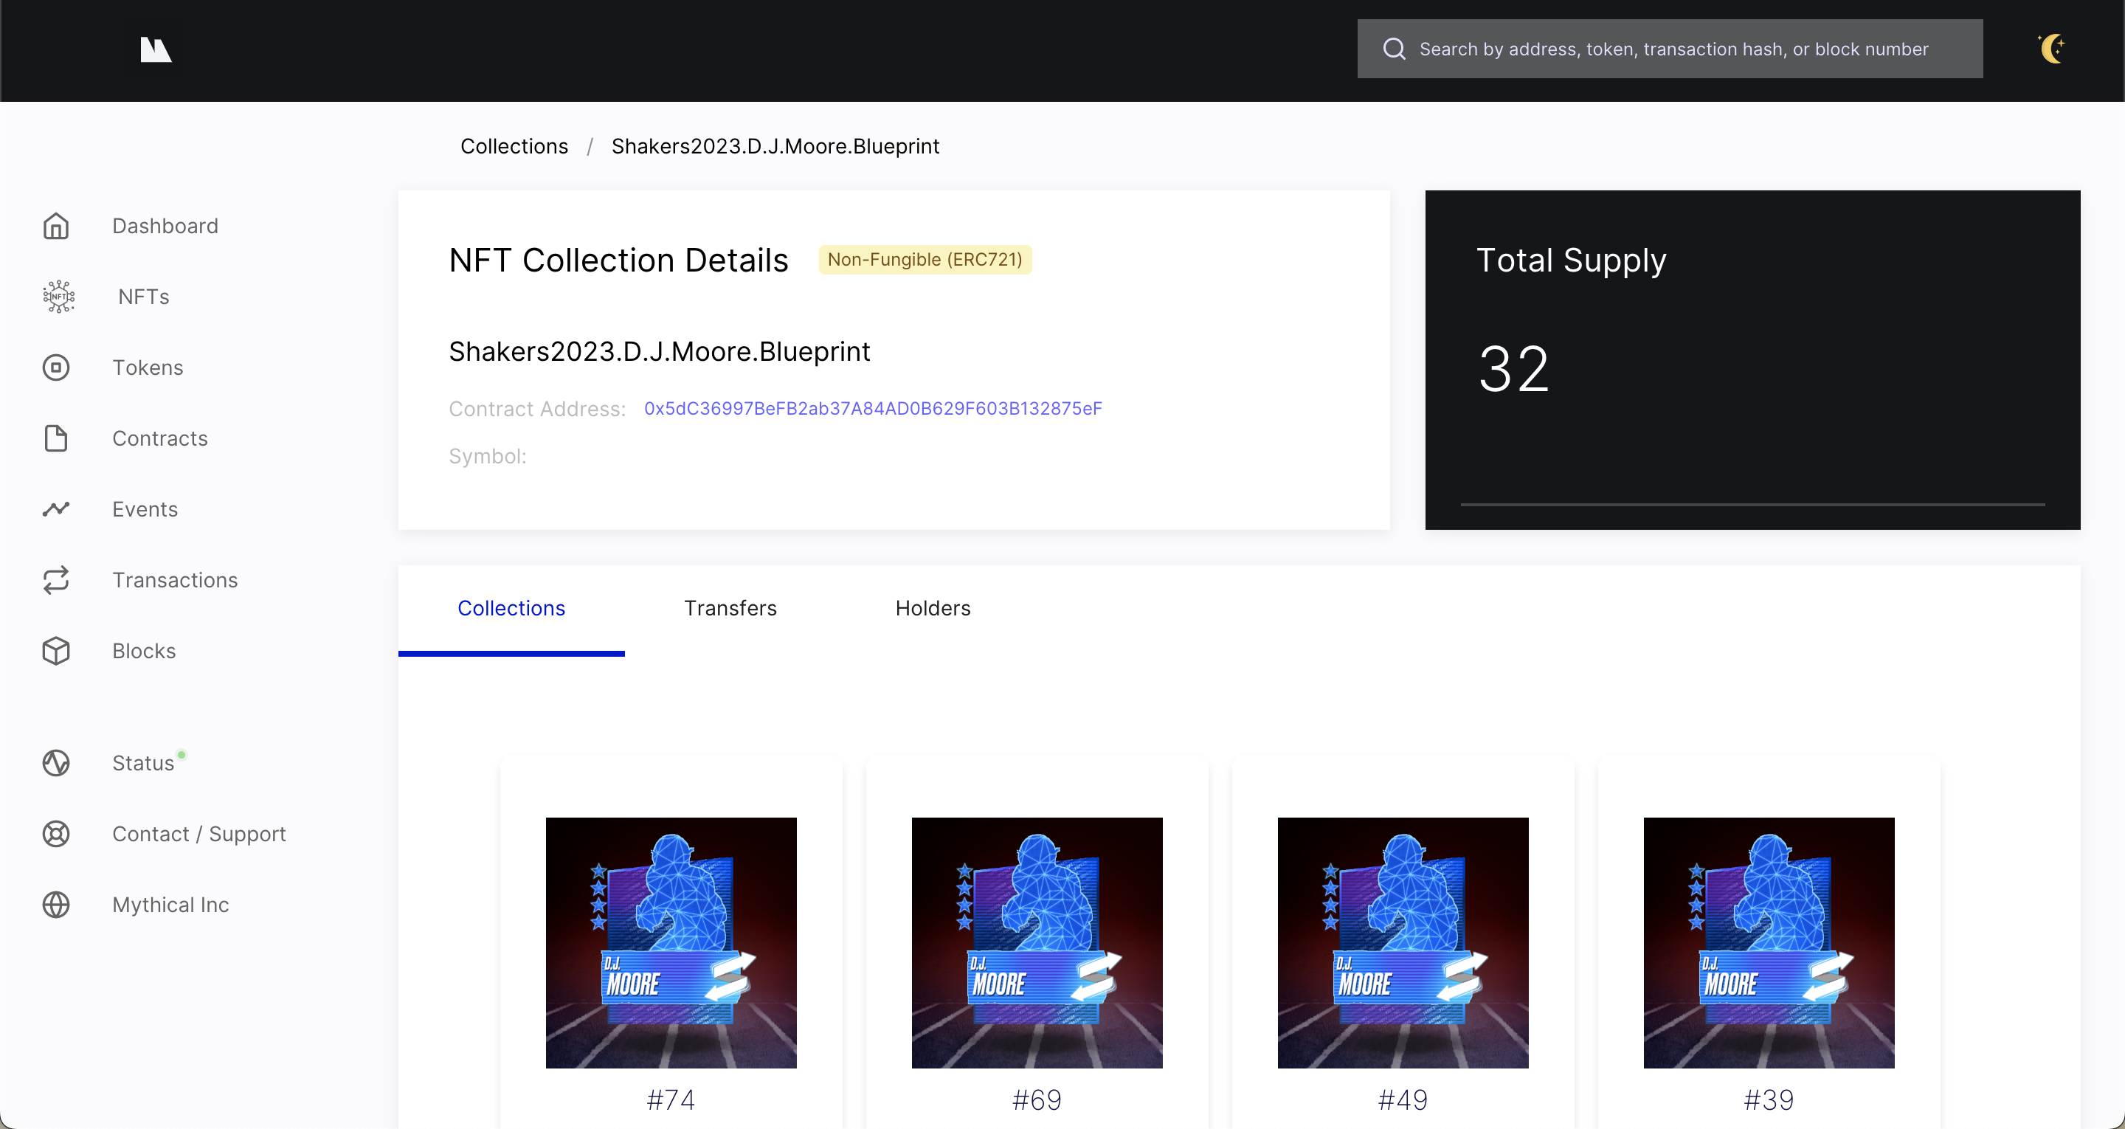This screenshot has height=1129, width=2125.
Task: Click the Contracts document icon
Action: [x=56, y=438]
